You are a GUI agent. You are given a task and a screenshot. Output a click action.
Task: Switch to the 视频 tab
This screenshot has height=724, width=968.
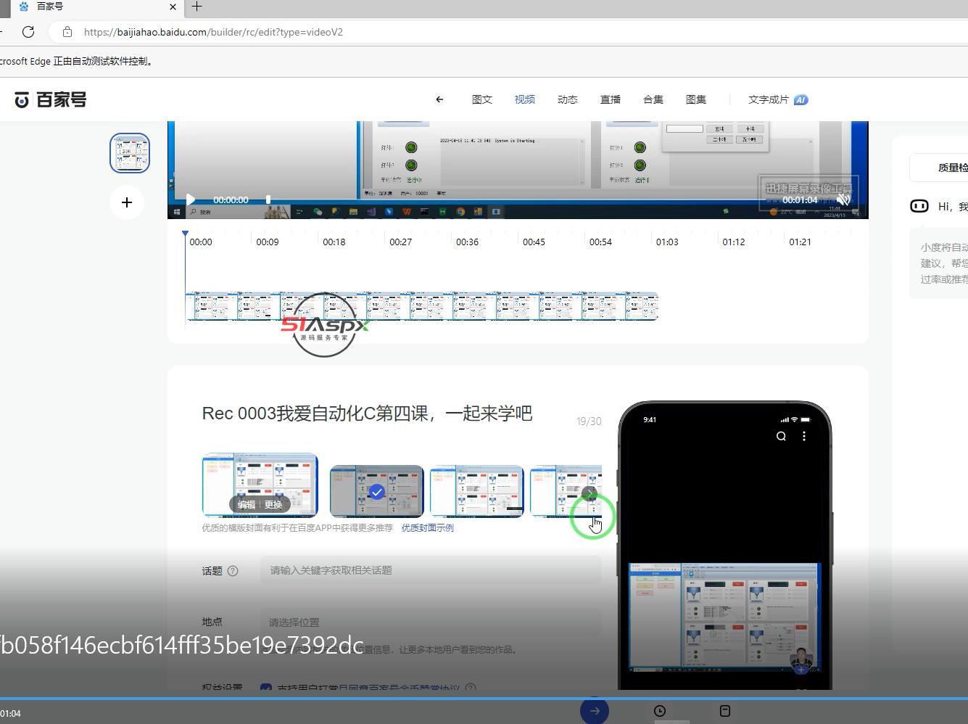coord(525,99)
